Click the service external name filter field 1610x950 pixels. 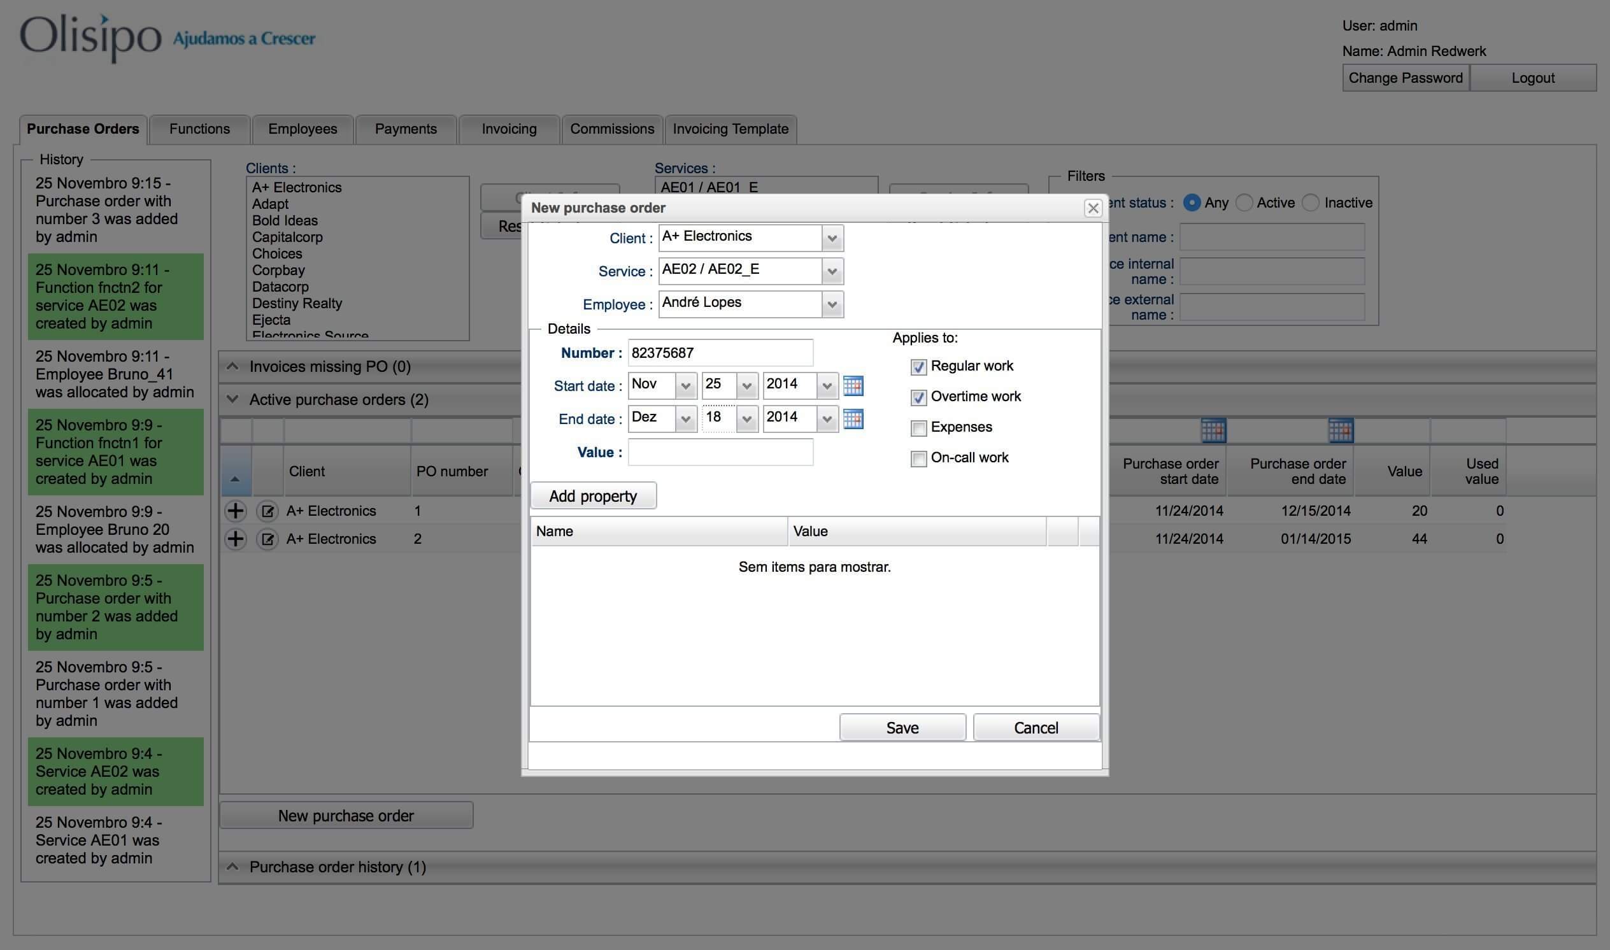coord(1272,308)
